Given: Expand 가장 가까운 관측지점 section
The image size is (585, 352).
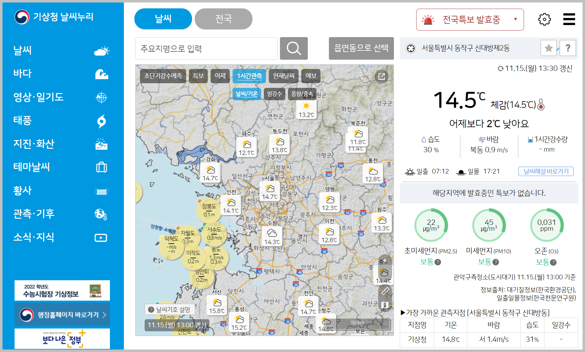Looking at the screenshot, I should 475,313.
